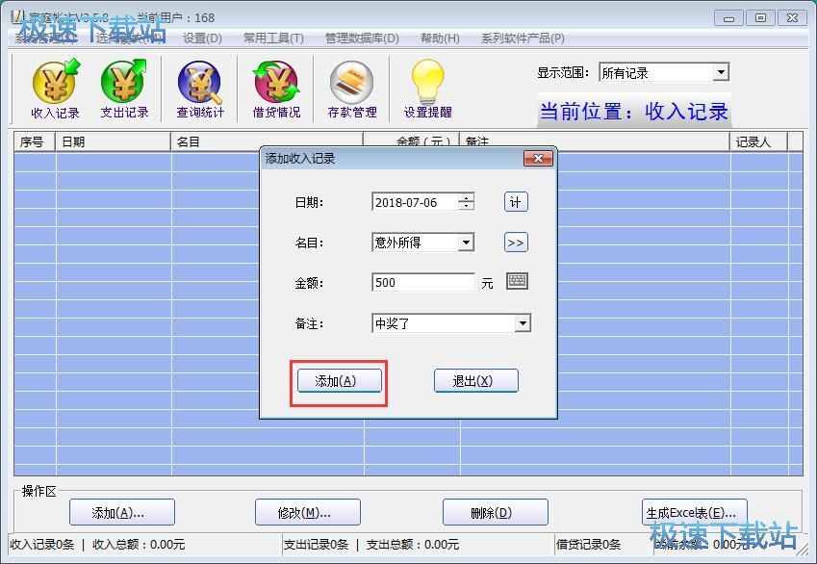Maximize the main application window

[x=761, y=18]
